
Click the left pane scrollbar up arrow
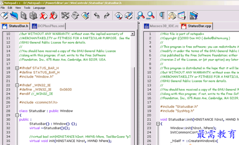[x=133, y=34]
